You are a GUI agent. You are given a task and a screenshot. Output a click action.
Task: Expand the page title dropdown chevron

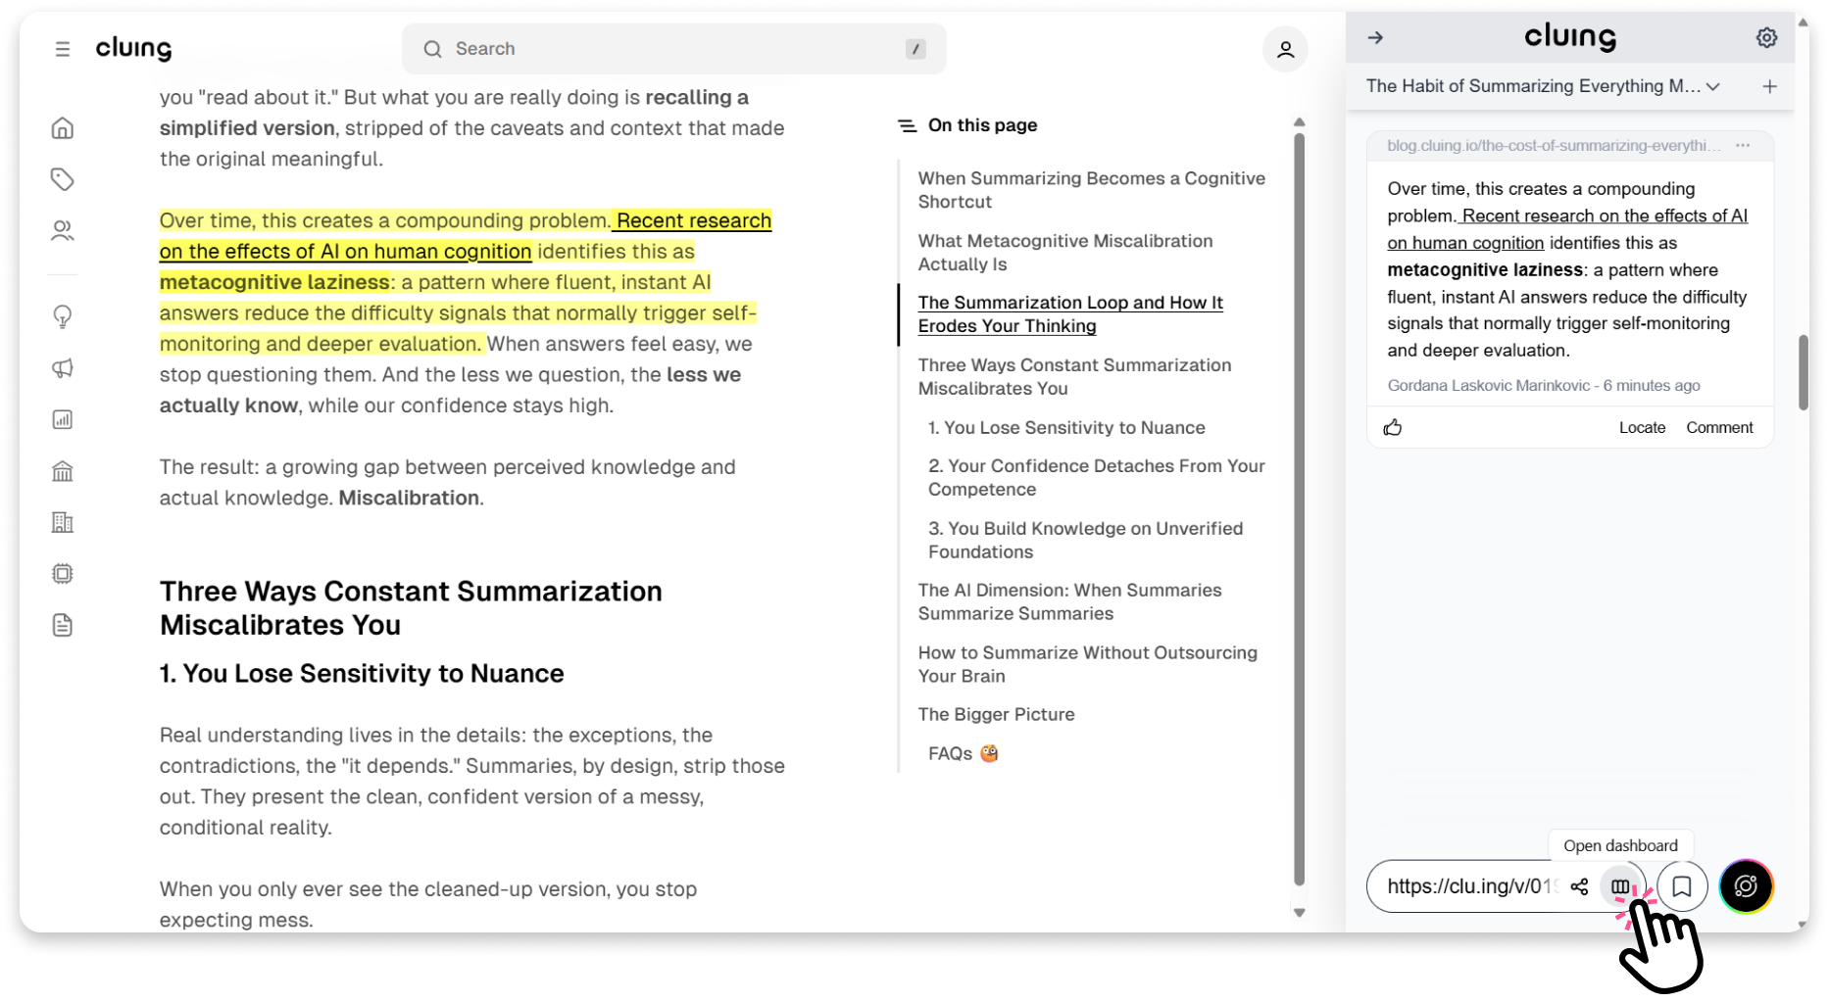[x=1712, y=86]
